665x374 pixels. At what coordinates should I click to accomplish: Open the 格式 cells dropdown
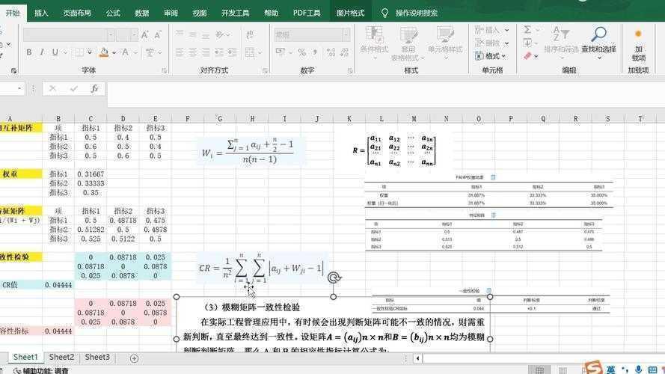491,56
